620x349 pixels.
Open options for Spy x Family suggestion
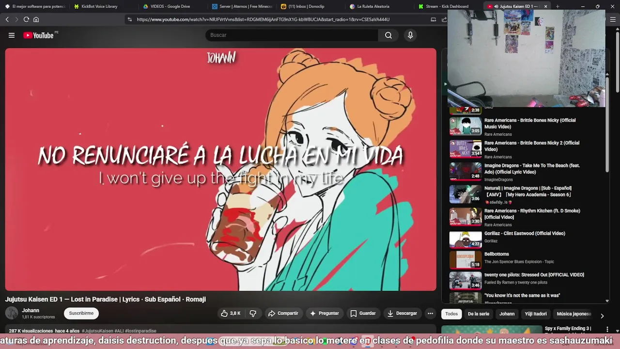point(607,329)
